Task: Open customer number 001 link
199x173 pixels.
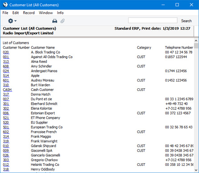Action: tap(6, 57)
